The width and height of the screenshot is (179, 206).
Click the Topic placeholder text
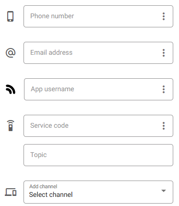click(x=38, y=155)
